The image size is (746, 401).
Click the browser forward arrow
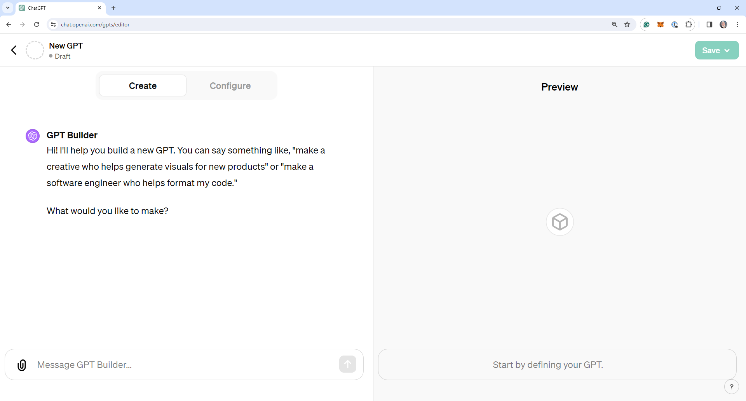23,24
